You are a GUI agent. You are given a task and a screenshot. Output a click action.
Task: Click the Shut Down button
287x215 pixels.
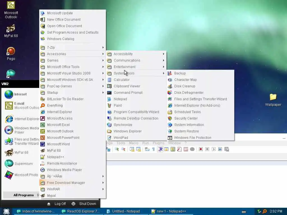tap(84, 204)
